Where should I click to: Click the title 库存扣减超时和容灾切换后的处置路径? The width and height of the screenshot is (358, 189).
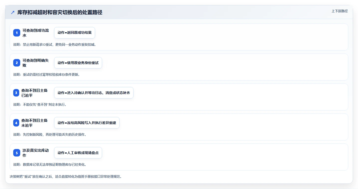point(60,12)
